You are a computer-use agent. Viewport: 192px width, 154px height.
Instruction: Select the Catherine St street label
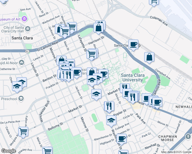[x=7, y=69]
